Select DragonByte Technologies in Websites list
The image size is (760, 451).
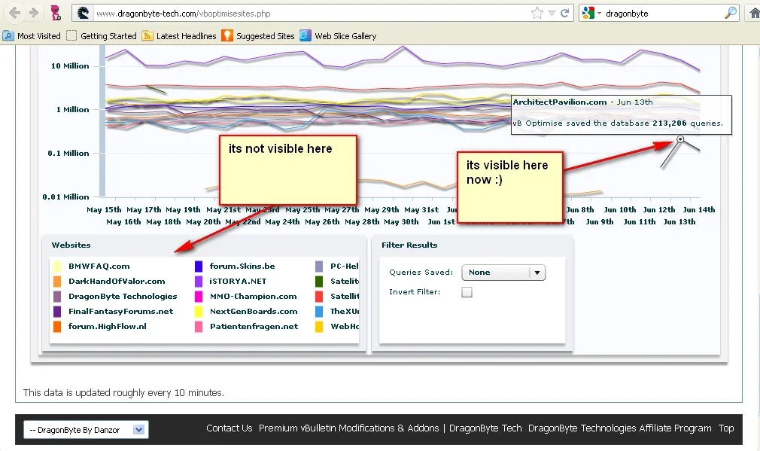click(x=123, y=296)
